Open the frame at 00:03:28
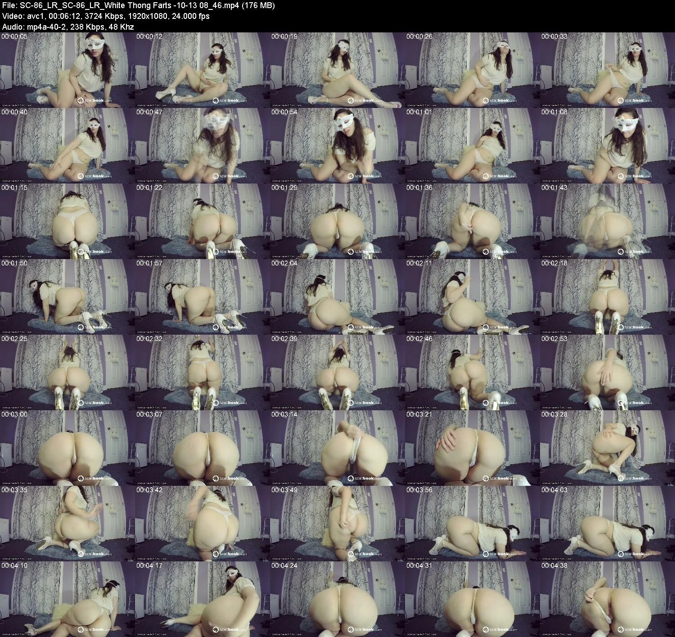This screenshot has width=675, height=637. click(607, 448)
